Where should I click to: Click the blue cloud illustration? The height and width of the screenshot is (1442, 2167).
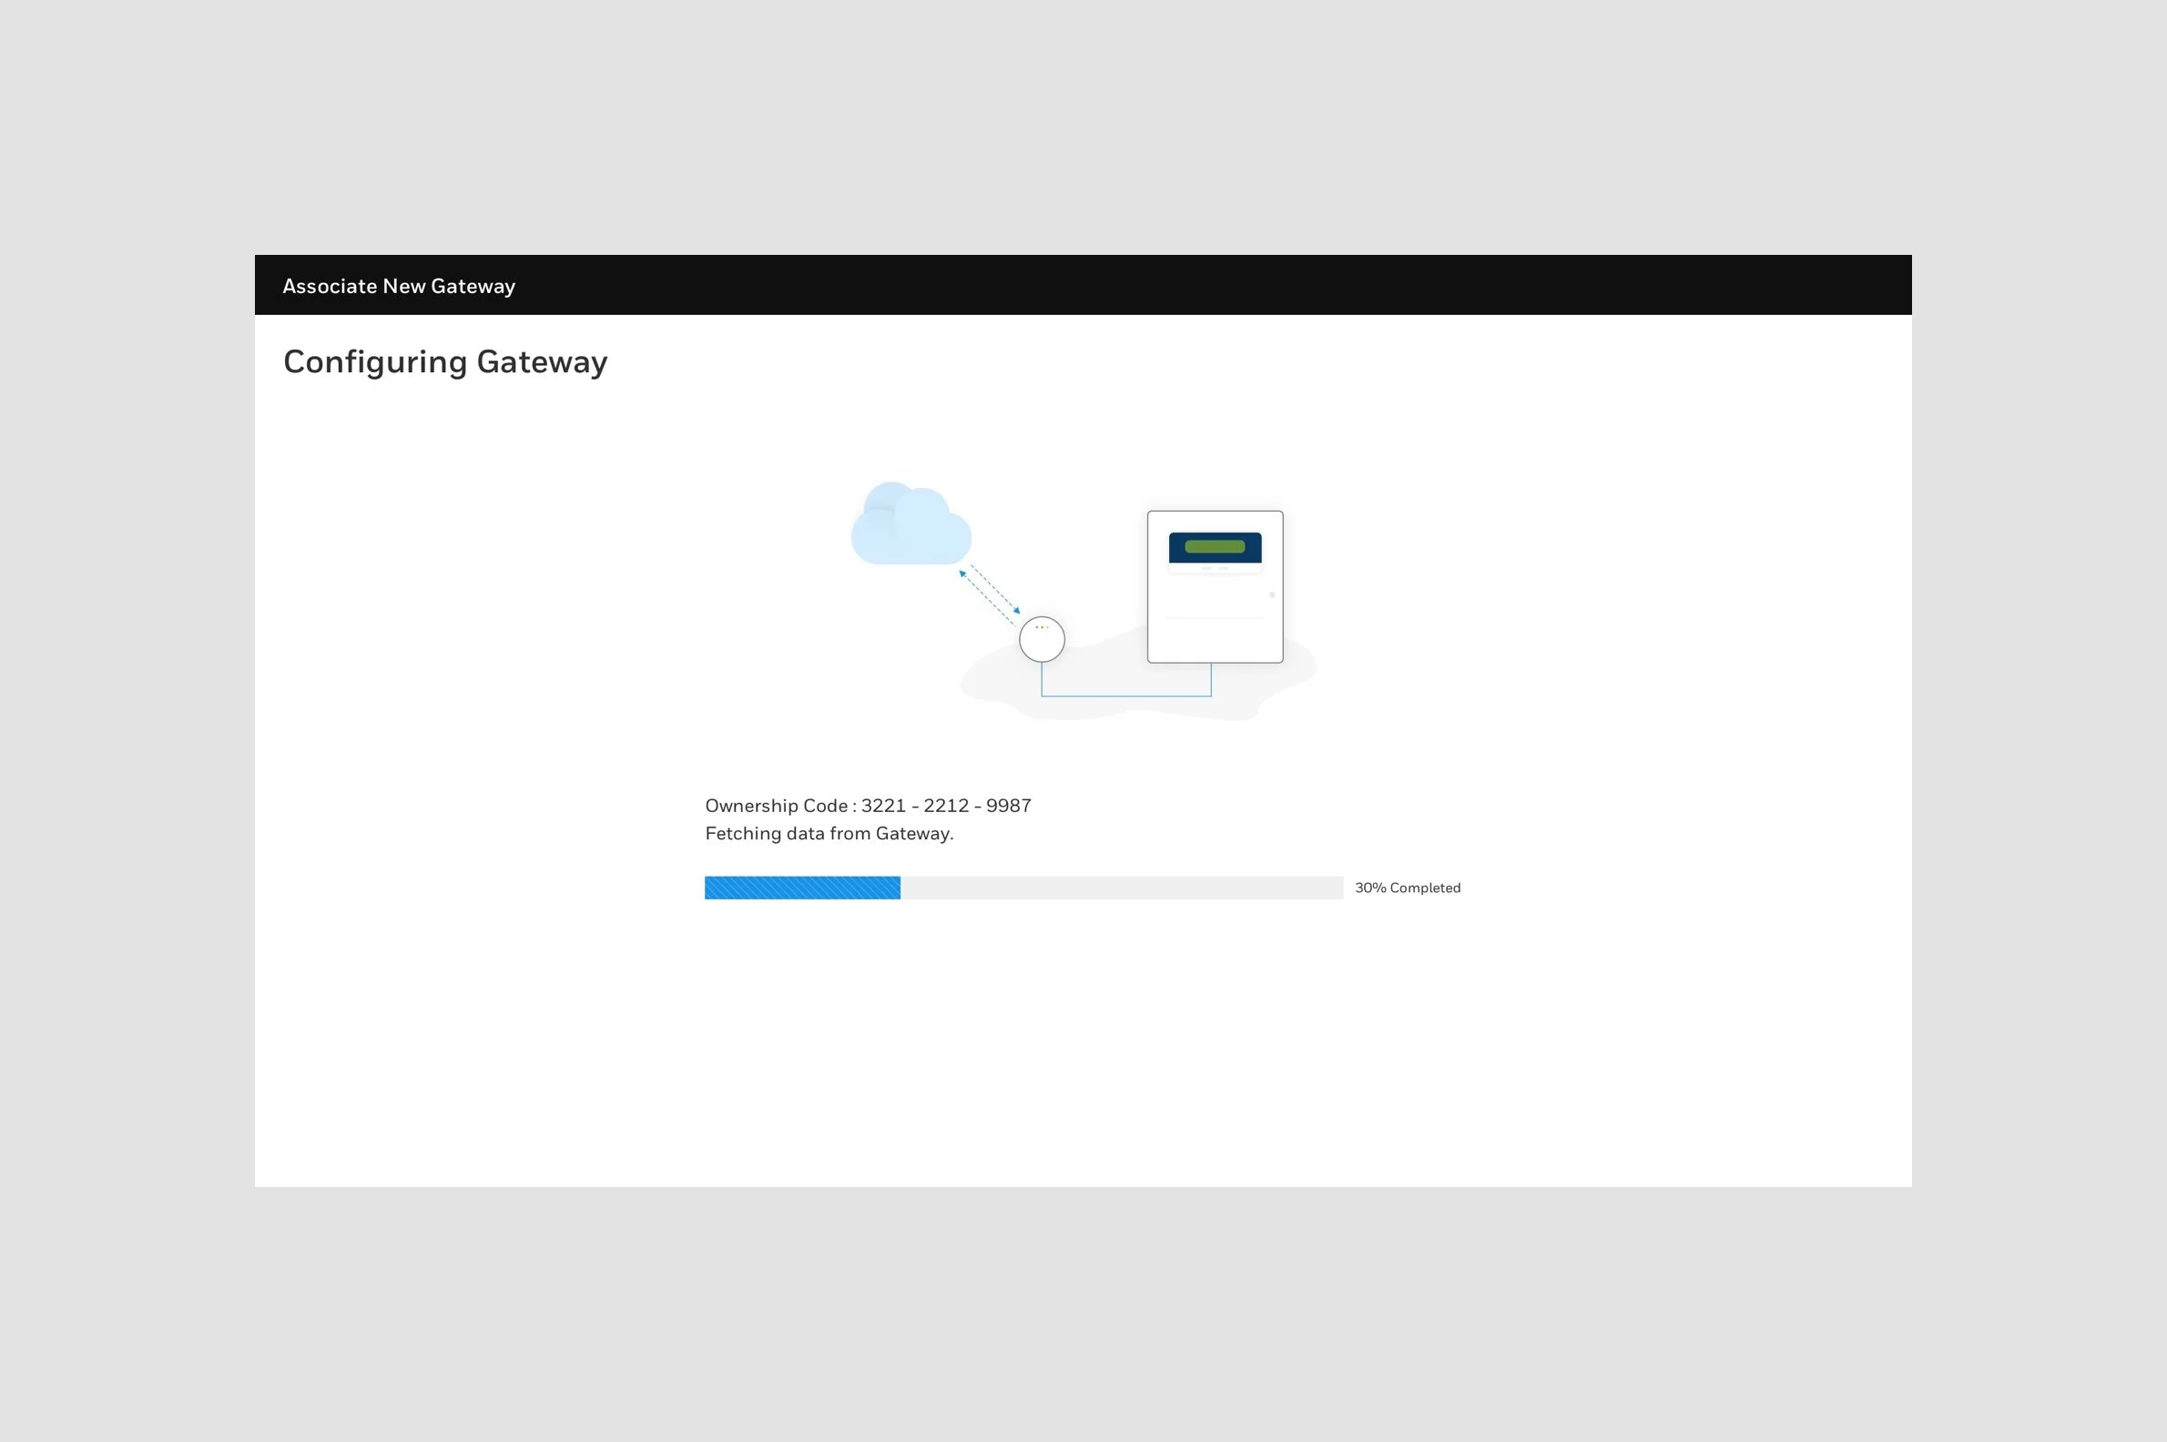point(910,528)
